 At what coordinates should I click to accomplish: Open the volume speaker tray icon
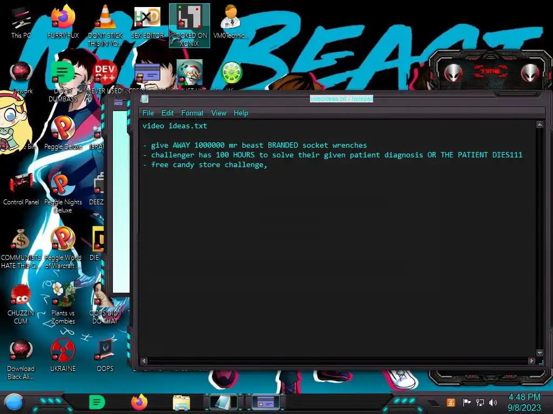[493, 402]
